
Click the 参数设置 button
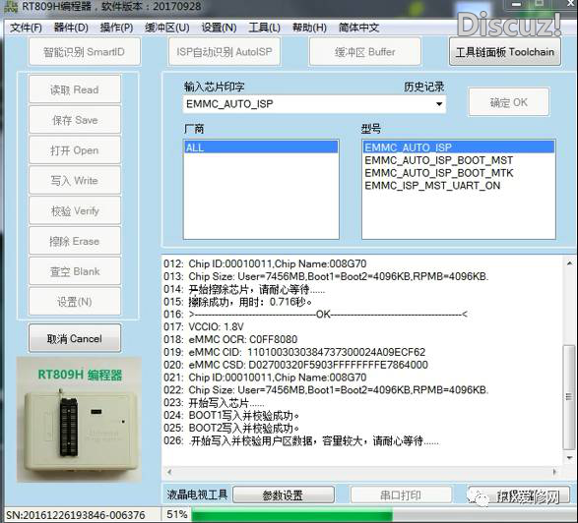click(x=284, y=495)
